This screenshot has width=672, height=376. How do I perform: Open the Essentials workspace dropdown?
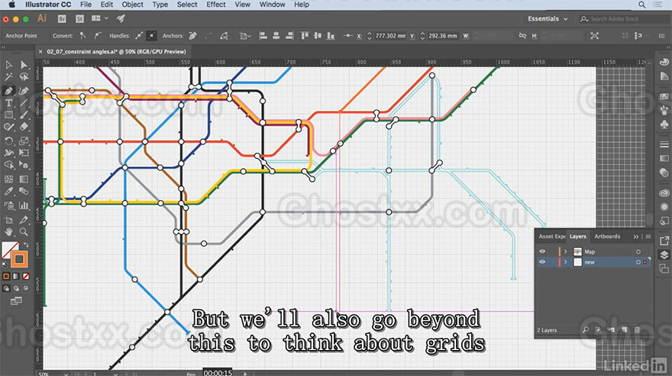point(548,19)
